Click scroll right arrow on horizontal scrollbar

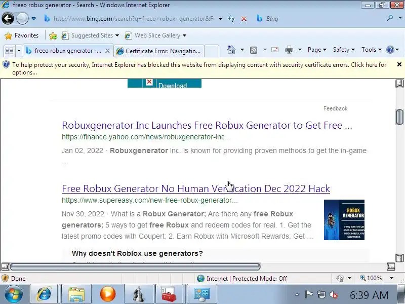coord(391,267)
